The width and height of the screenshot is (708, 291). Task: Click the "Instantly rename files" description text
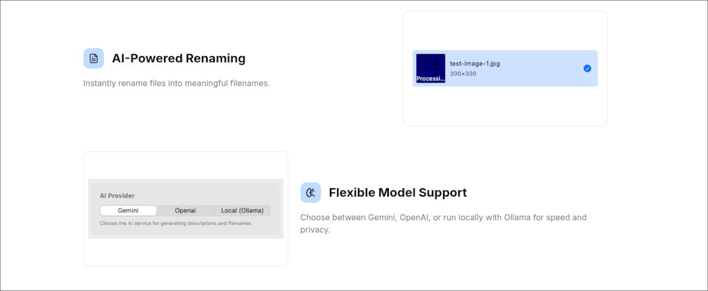(x=176, y=83)
